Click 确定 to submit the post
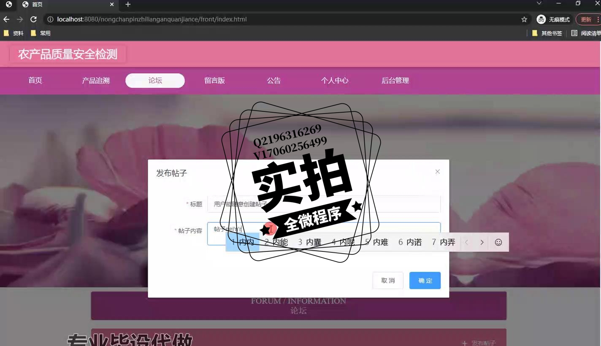The width and height of the screenshot is (601, 346). [x=425, y=281]
